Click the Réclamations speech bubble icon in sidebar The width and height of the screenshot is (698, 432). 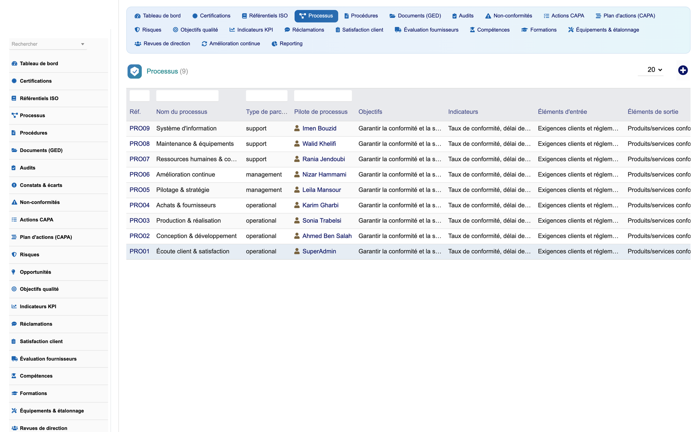pyautogui.click(x=14, y=324)
